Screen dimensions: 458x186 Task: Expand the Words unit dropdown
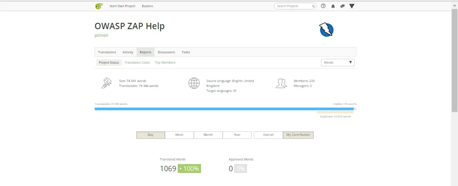click(338, 63)
